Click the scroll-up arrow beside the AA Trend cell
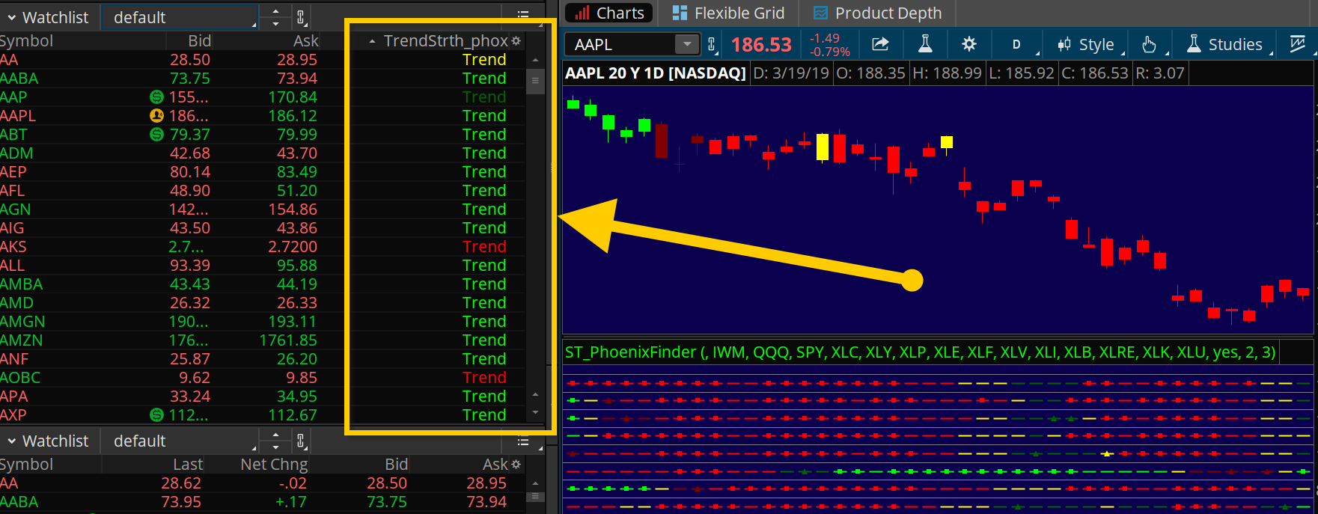Viewport: 1318px width, 514px height. tap(535, 60)
